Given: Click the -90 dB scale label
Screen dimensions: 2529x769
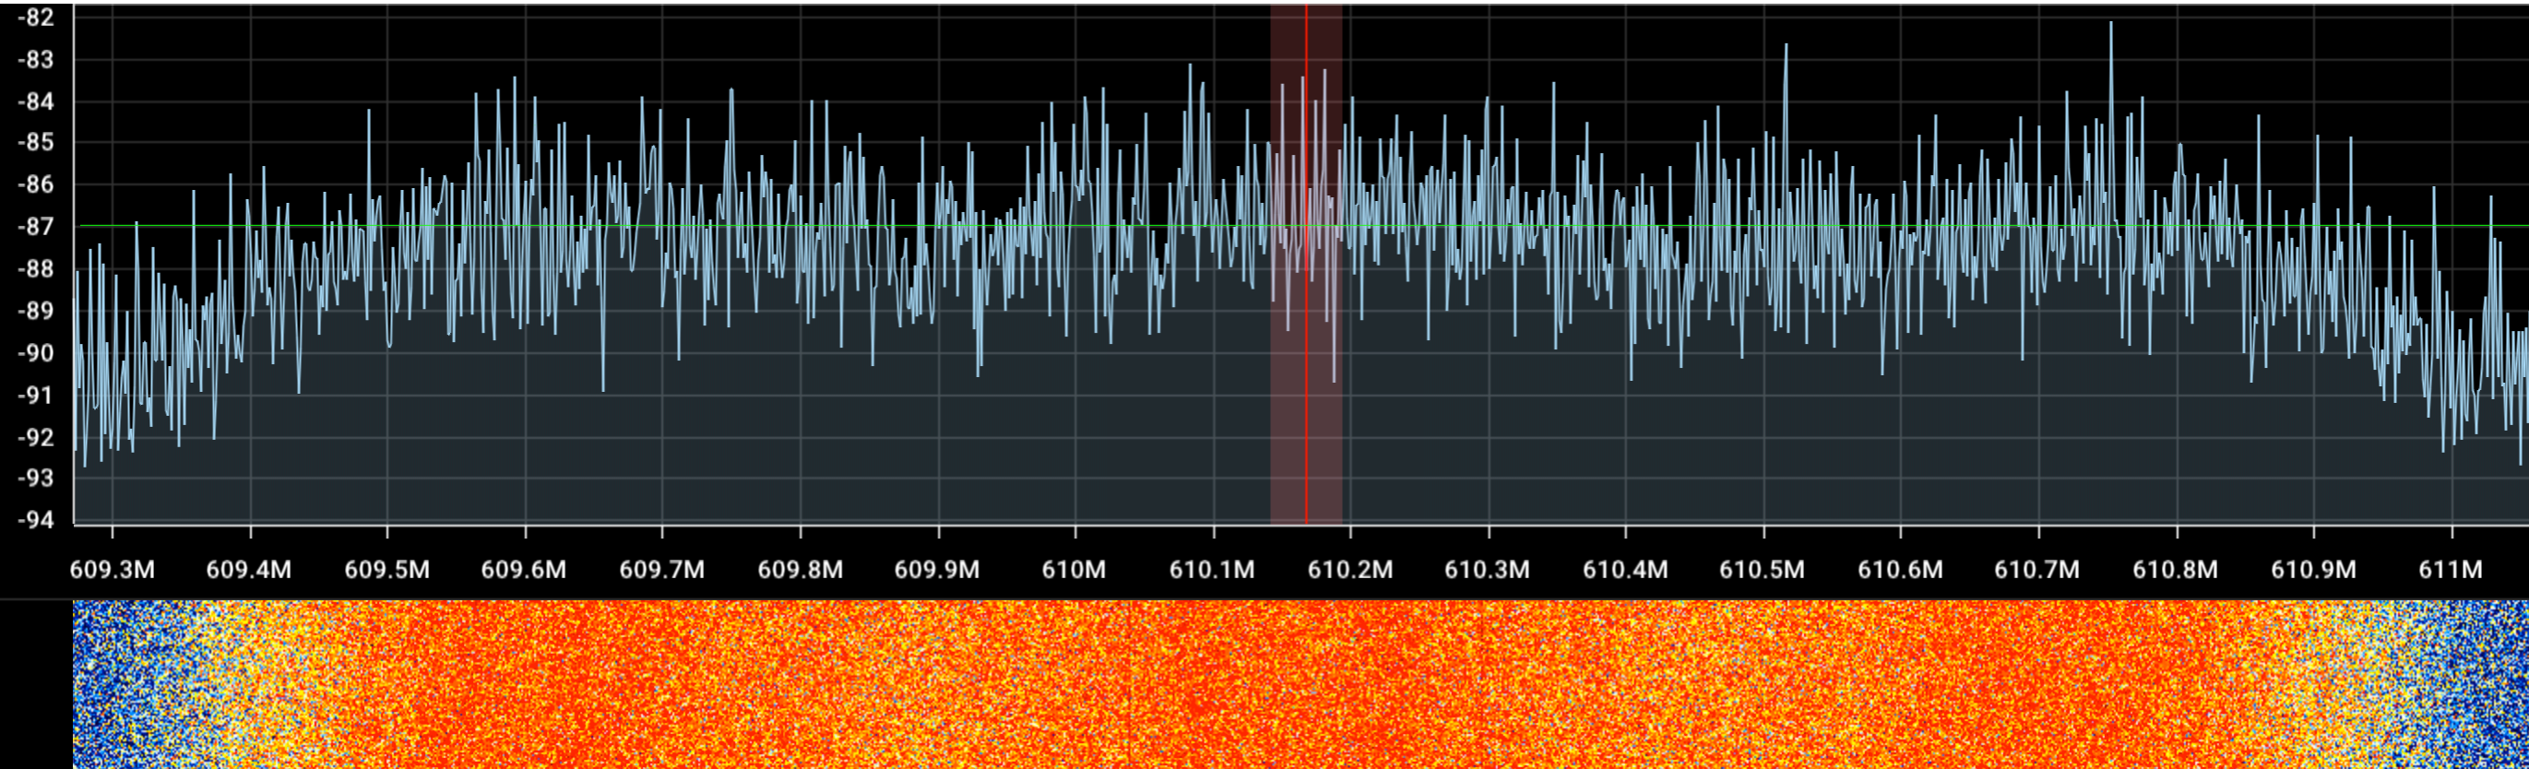Looking at the screenshot, I should pyautogui.click(x=35, y=353).
